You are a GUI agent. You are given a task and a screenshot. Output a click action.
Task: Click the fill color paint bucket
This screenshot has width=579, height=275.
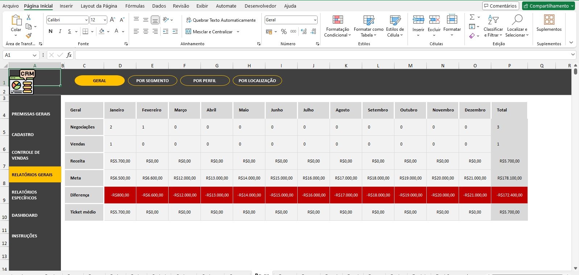click(x=102, y=31)
